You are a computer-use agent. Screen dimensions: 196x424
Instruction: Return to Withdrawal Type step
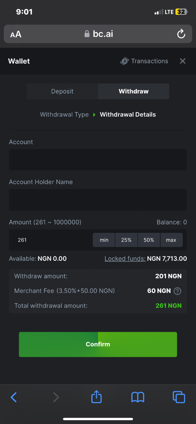64,114
